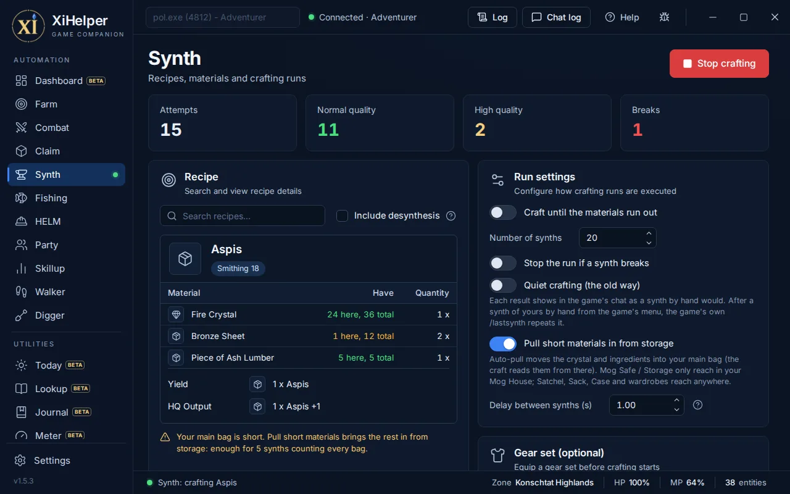The height and width of the screenshot is (494, 790).
Task: Focus the Search recipes field
Action: coord(243,216)
